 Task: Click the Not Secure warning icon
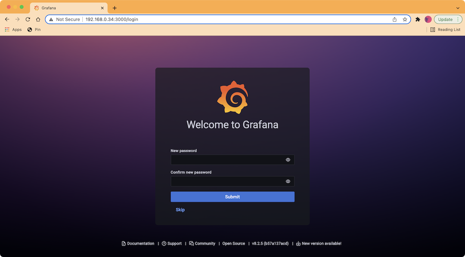51,19
